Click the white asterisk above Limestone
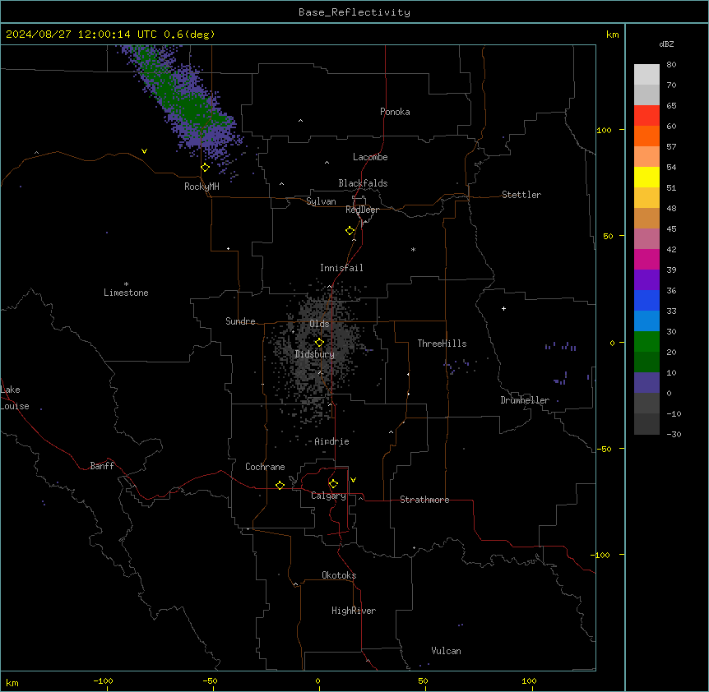The width and height of the screenshot is (709, 692). 126,284
